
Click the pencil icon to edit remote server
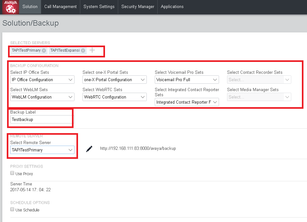pyautogui.click(x=89, y=149)
